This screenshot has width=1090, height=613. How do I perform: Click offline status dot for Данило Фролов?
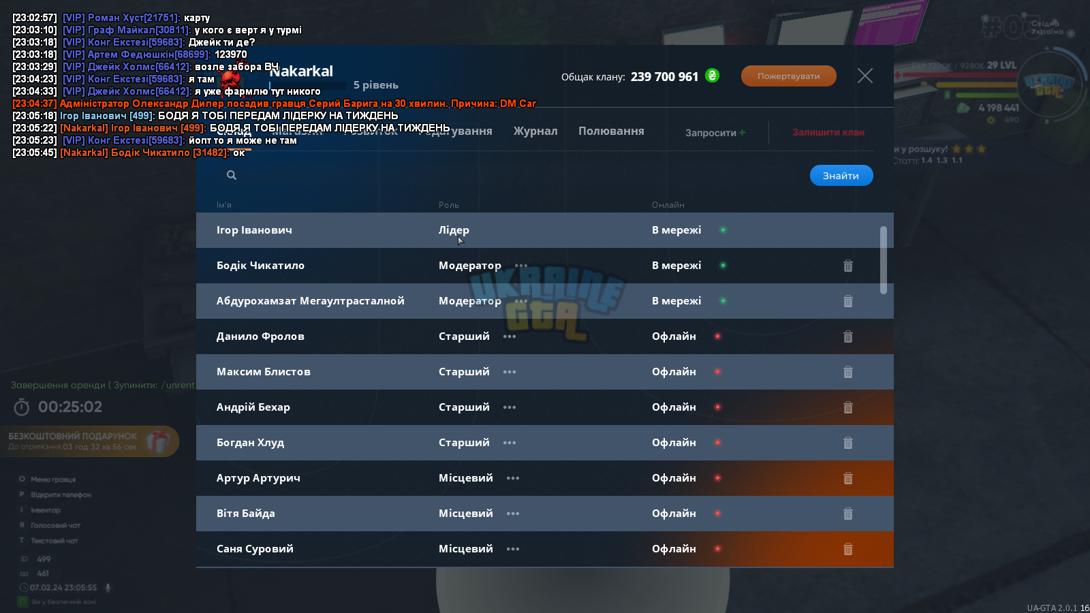tap(718, 336)
